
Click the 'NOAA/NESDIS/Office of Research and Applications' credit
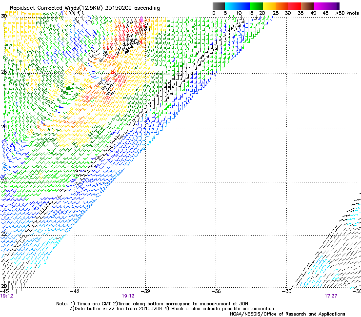tap(287, 314)
